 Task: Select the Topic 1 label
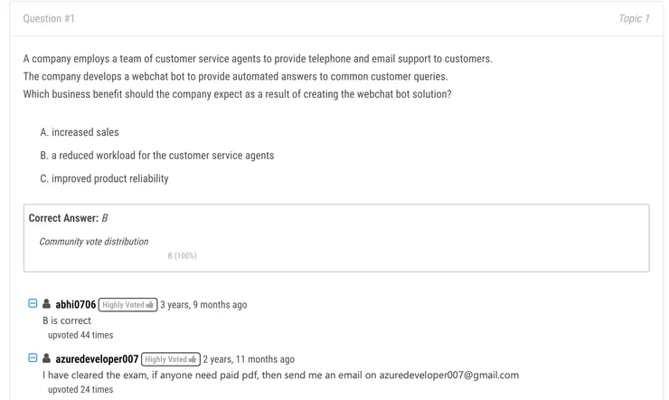pos(634,18)
